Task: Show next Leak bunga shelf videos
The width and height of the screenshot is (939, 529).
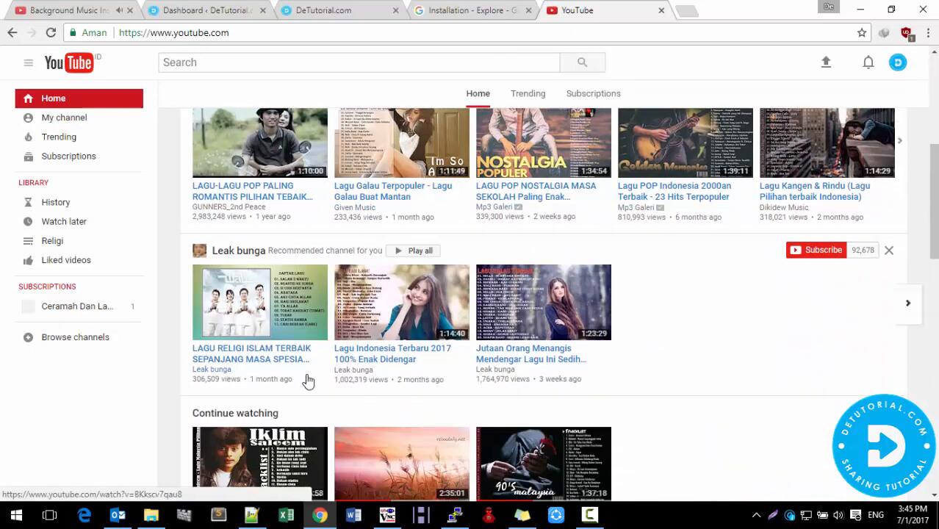Action: pyautogui.click(x=907, y=303)
